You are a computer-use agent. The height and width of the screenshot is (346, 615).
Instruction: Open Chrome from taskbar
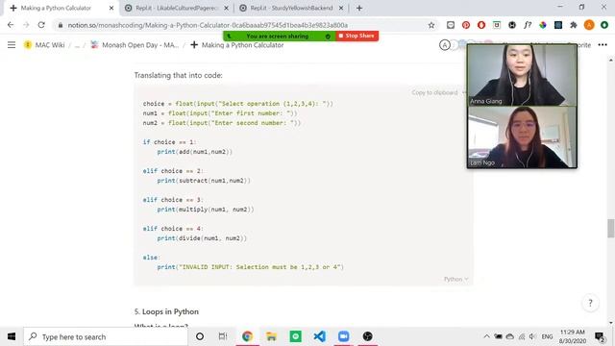(247, 336)
